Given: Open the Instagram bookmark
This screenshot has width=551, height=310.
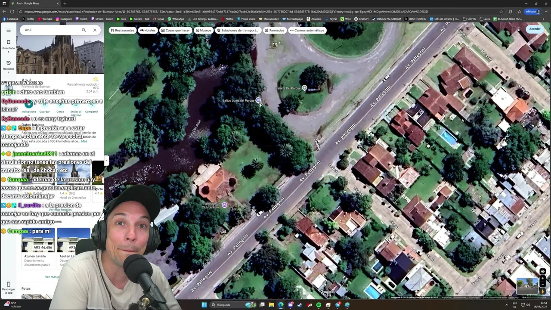Looking at the screenshot, I should point(64,19).
